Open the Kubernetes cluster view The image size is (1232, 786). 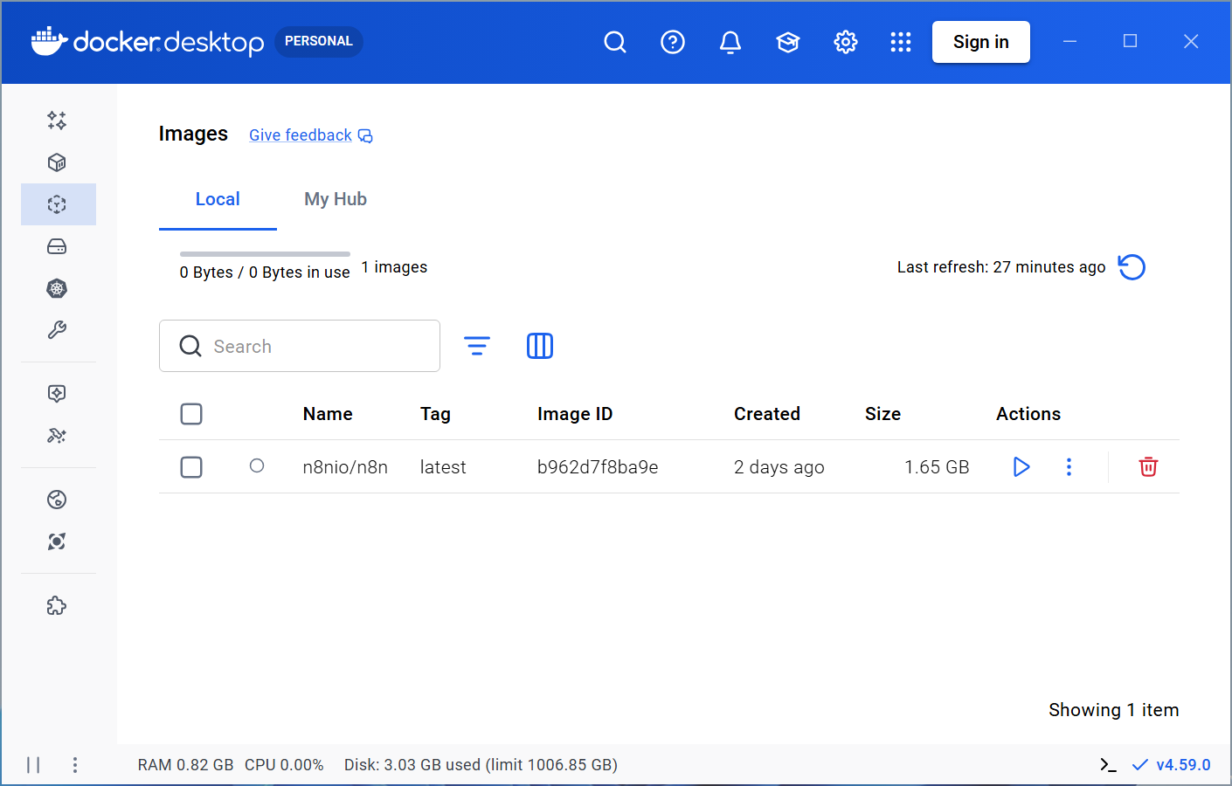(57, 288)
